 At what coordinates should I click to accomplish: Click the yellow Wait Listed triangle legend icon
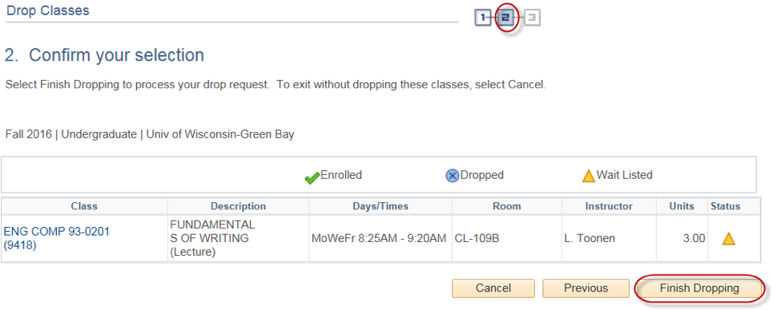pos(589,176)
